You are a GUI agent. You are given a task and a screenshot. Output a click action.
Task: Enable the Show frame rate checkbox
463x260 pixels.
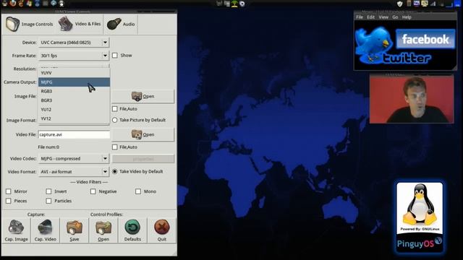[x=115, y=56]
